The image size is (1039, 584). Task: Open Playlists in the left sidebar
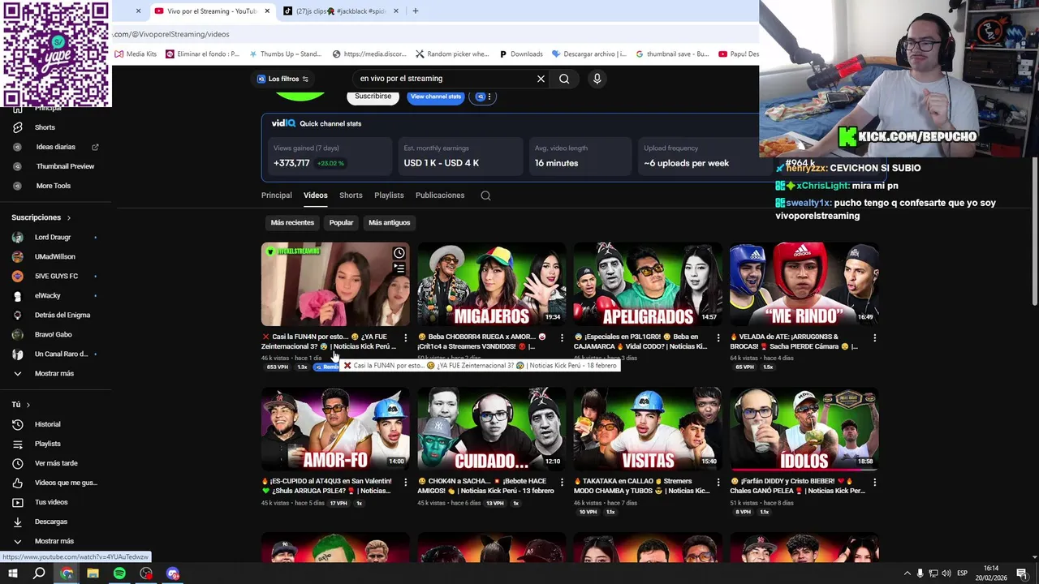click(x=47, y=444)
